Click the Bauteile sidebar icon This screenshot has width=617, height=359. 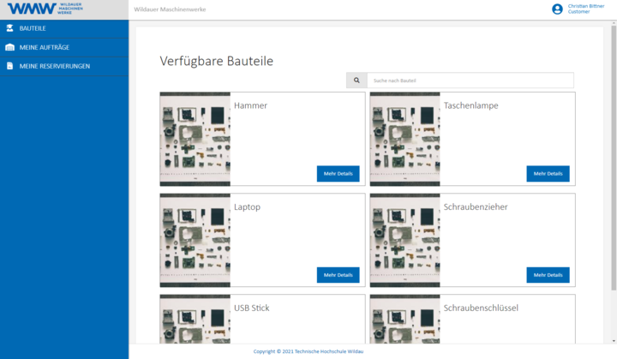point(9,28)
